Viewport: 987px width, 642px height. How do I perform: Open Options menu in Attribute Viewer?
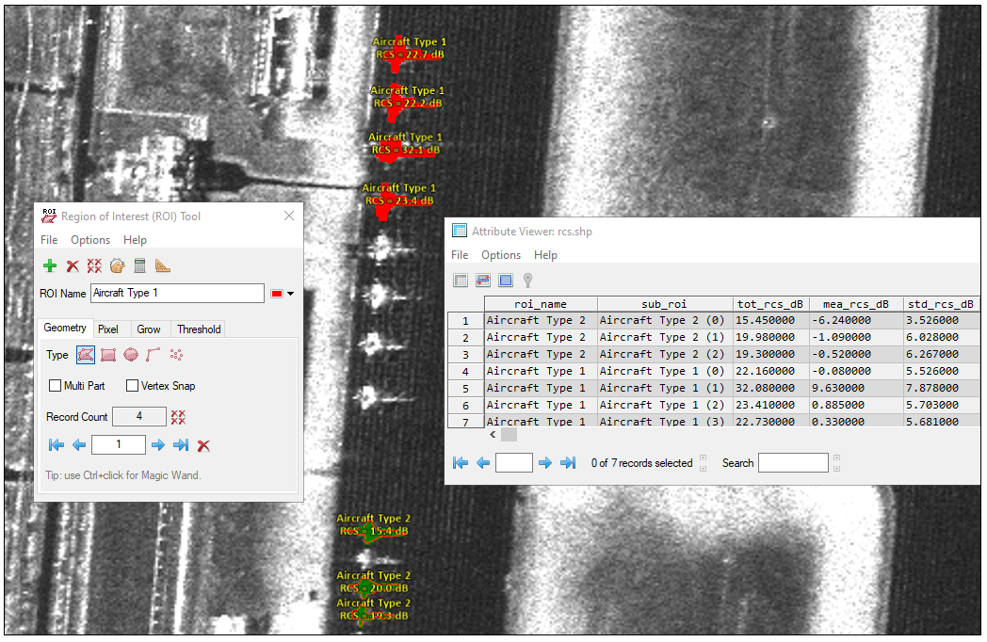click(x=501, y=255)
